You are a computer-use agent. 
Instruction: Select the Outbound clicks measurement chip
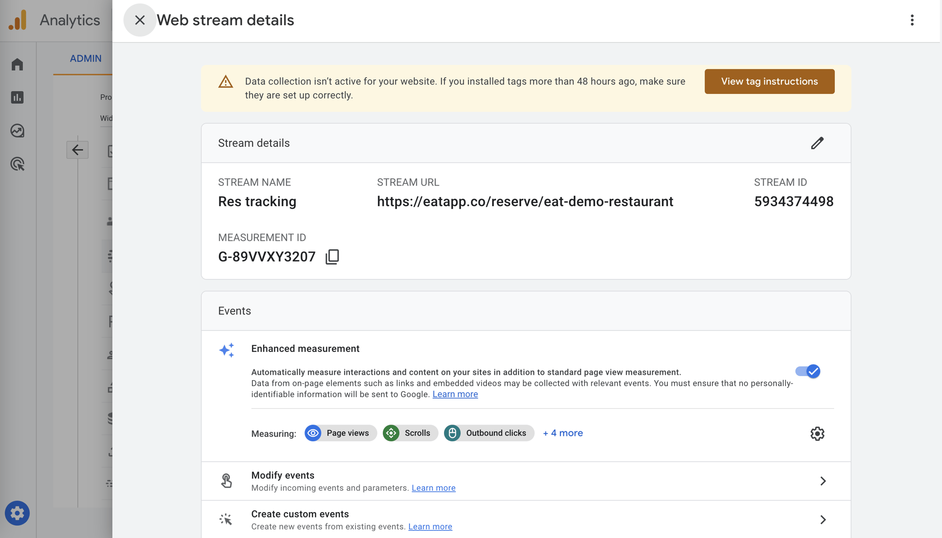pyautogui.click(x=488, y=433)
